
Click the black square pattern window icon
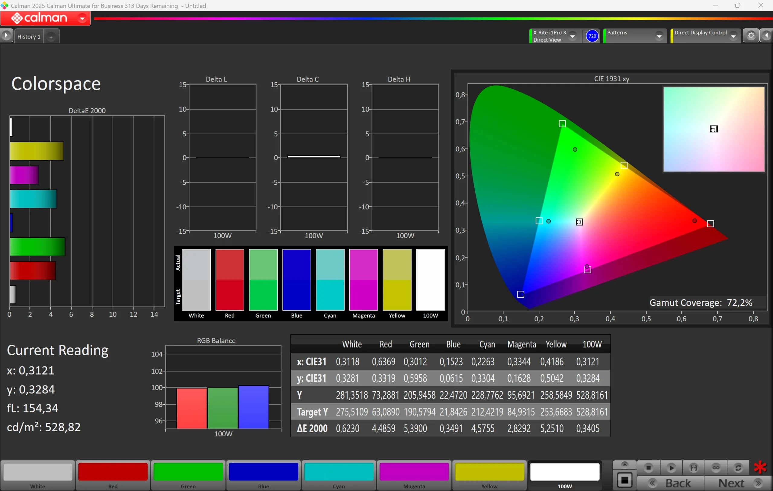tap(624, 480)
